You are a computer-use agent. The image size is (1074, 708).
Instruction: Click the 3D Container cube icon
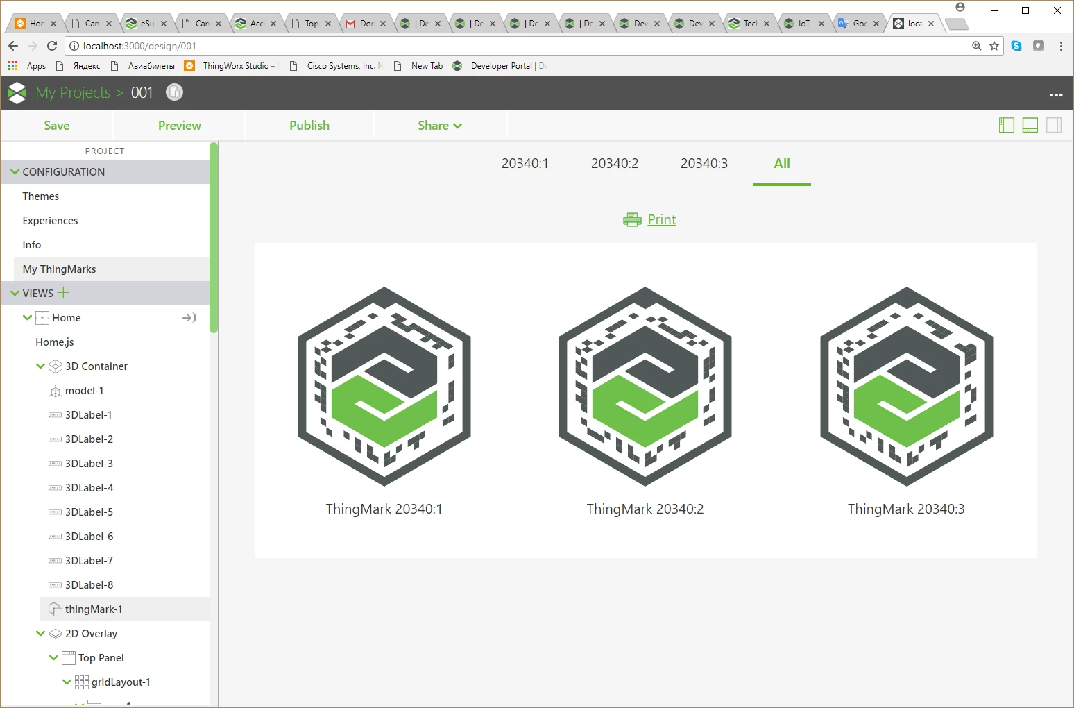56,366
